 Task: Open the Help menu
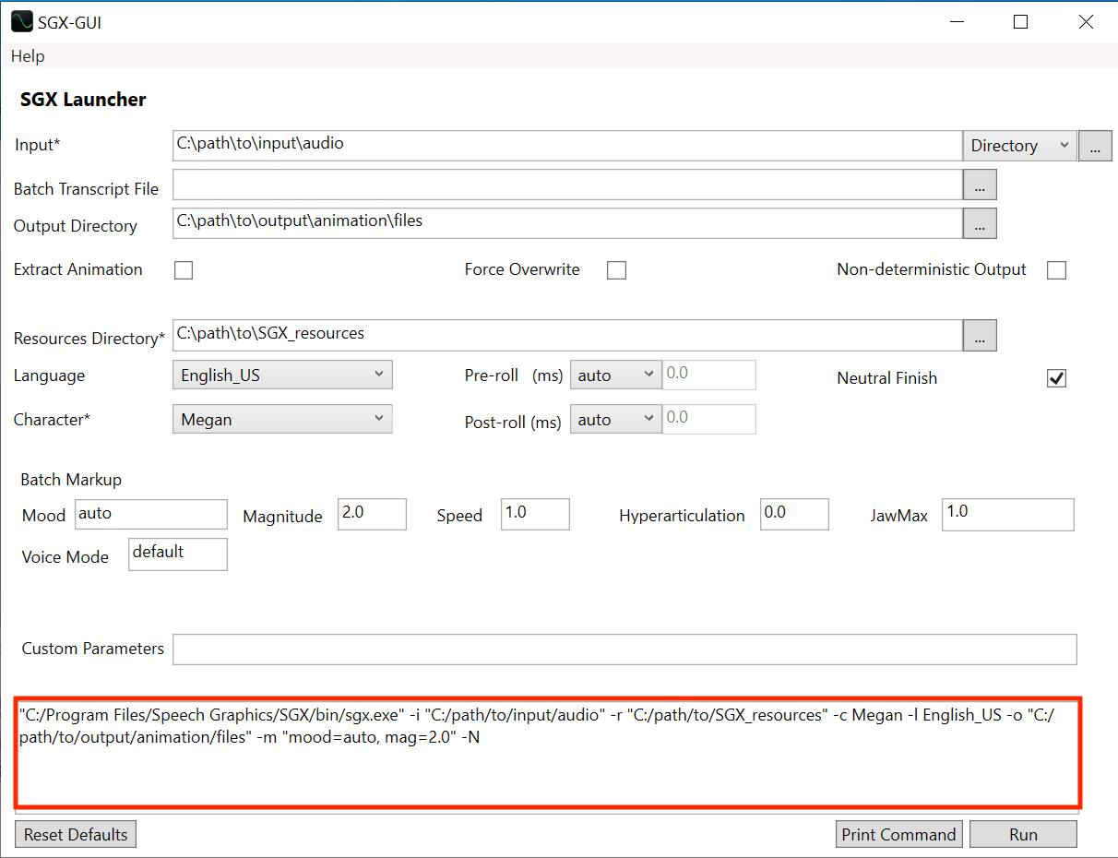click(28, 56)
